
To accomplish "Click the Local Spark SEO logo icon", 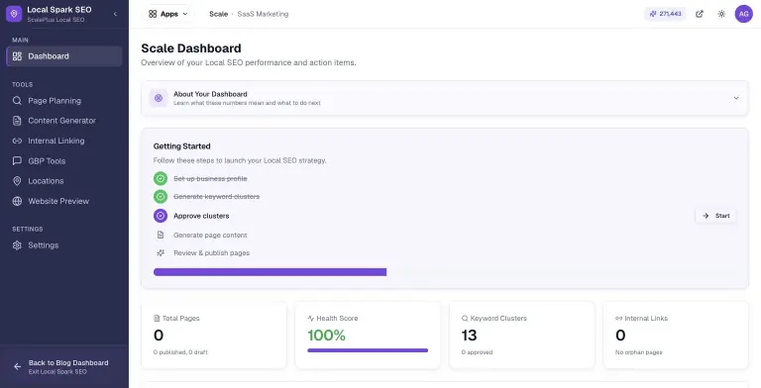I will tap(14, 14).
